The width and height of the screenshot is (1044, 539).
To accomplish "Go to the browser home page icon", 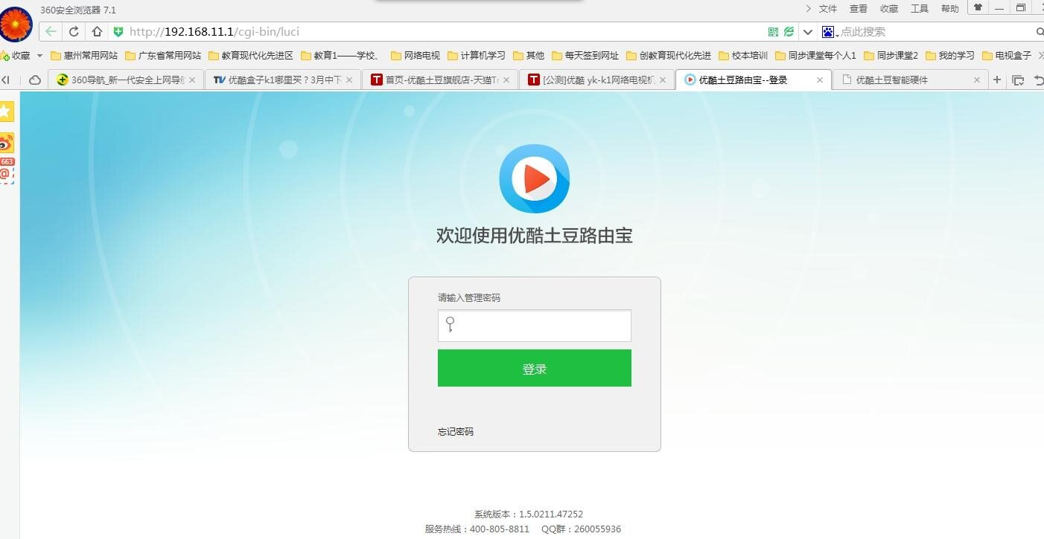I will coord(97,31).
